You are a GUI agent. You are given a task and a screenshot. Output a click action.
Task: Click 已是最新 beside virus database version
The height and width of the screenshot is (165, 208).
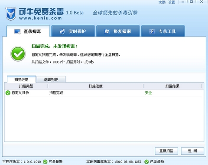157,162
